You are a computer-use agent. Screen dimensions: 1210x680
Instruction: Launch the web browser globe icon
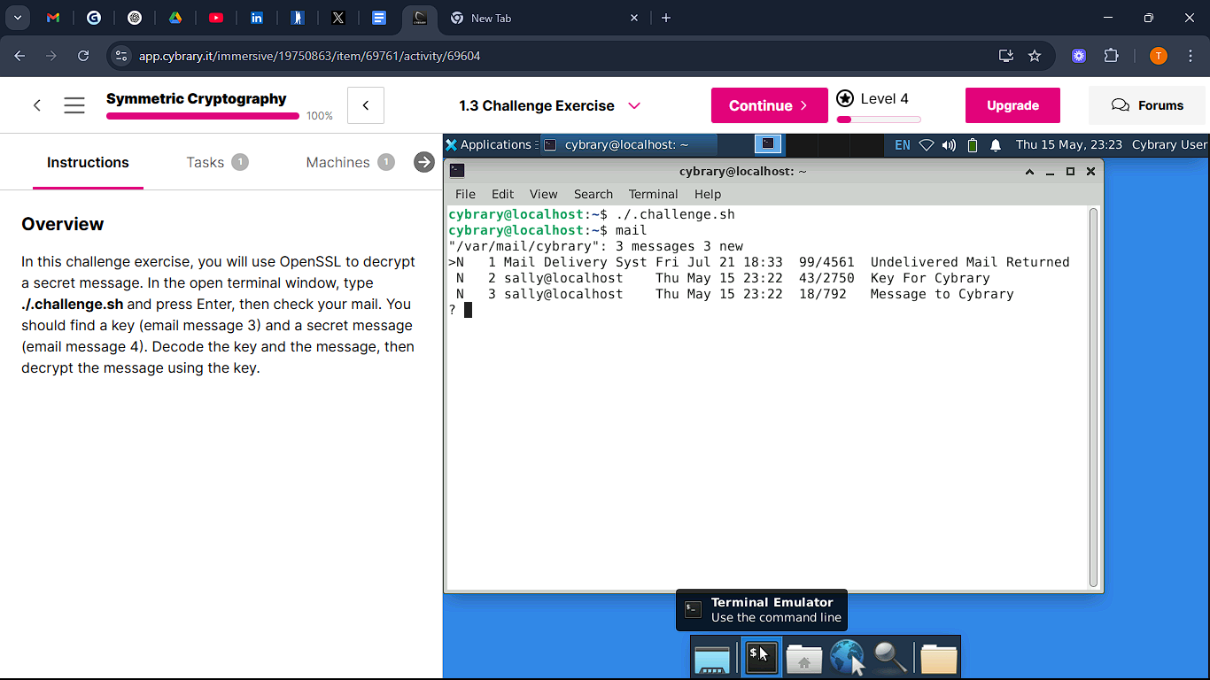point(847,658)
